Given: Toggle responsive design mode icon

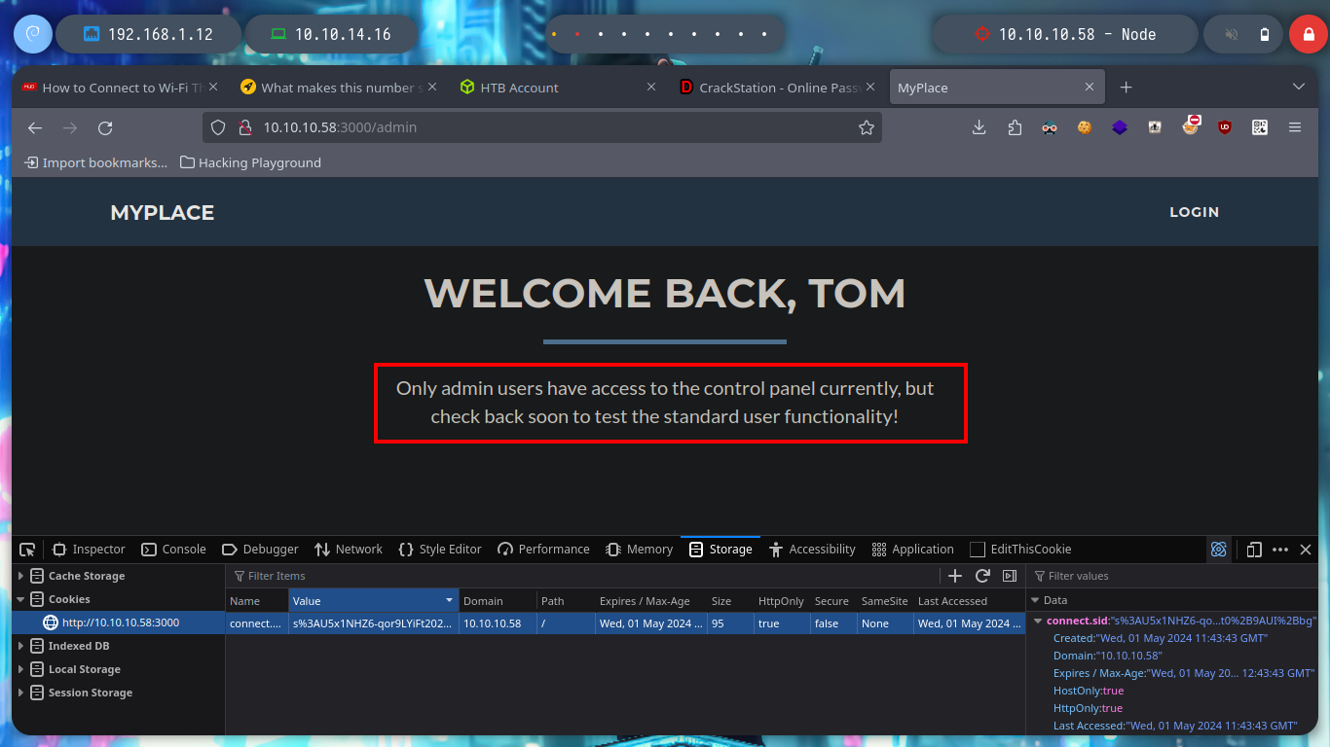Looking at the screenshot, I should click(x=1254, y=550).
